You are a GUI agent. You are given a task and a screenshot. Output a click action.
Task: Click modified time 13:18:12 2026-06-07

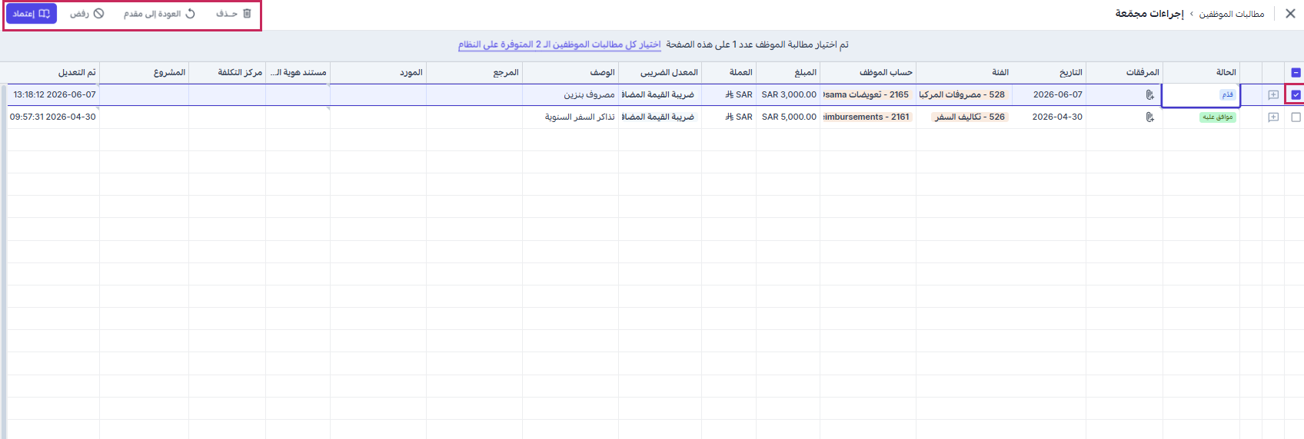[x=55, y=95]
